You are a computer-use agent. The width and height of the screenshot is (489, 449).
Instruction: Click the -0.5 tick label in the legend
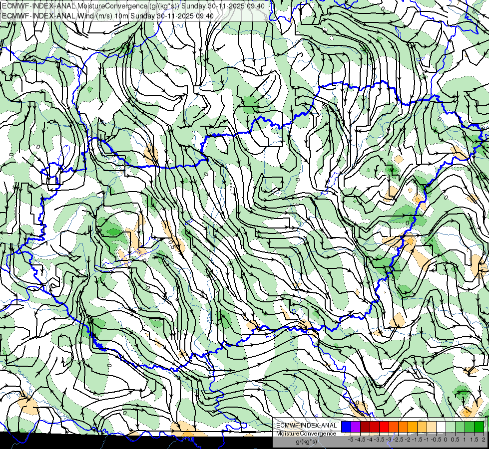tap(436, 440)
